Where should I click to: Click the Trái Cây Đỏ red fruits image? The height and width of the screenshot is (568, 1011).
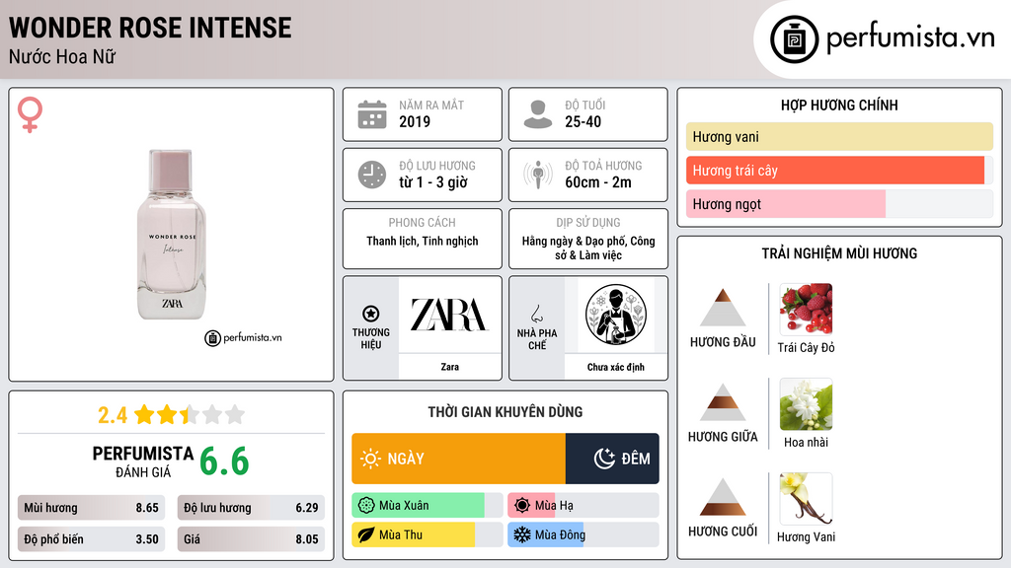(x=806, y=309)
